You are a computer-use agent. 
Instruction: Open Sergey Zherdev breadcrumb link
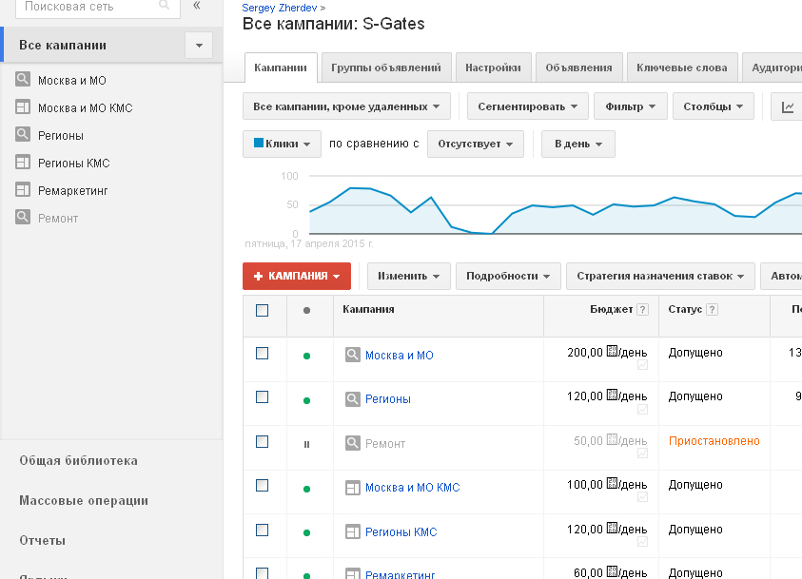point(280,8)
